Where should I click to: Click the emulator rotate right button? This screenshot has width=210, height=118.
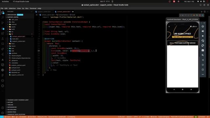pos(203,46)
